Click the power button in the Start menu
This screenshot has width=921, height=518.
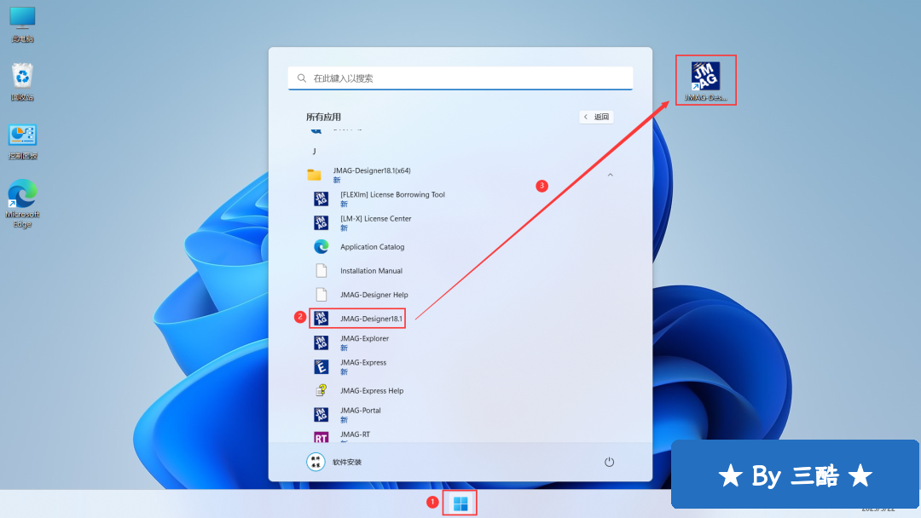pos(609,463)
